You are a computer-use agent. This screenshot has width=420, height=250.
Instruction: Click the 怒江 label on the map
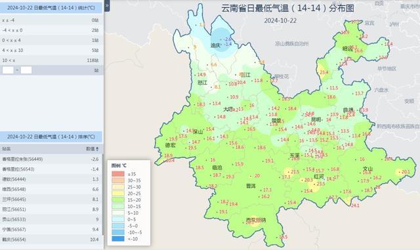click(202, 83)
